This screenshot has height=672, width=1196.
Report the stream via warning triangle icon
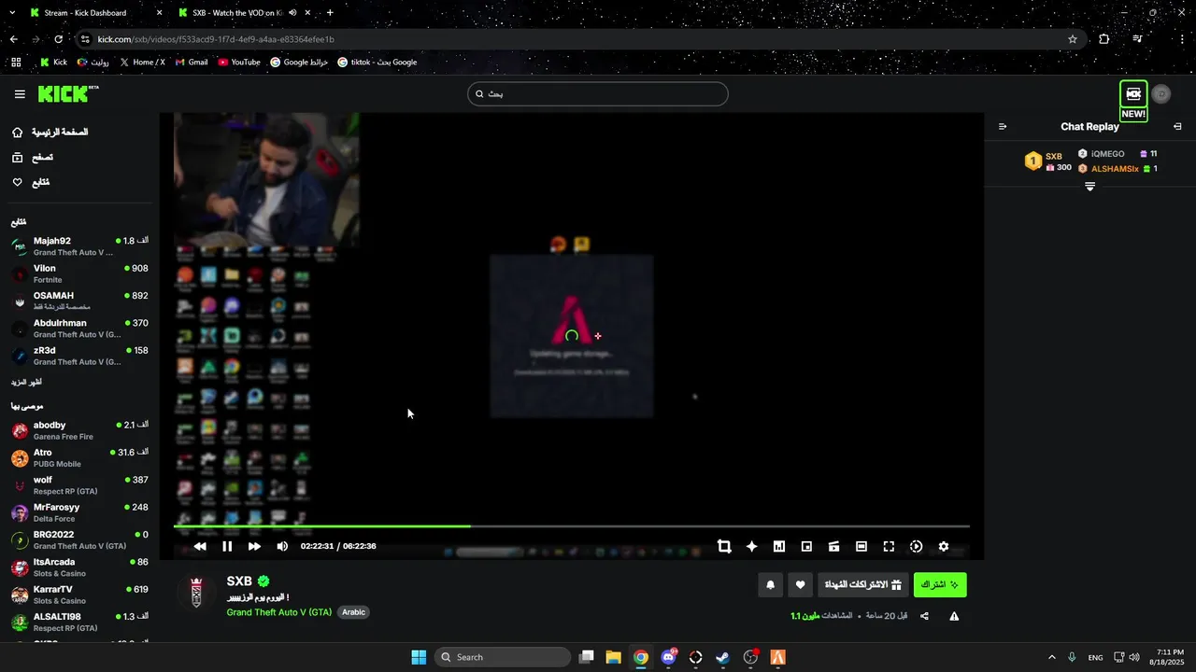[954, 616]
